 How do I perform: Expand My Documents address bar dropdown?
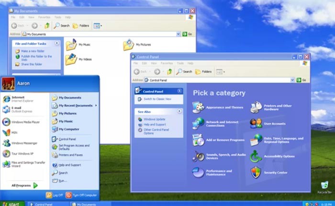(178, 34)
